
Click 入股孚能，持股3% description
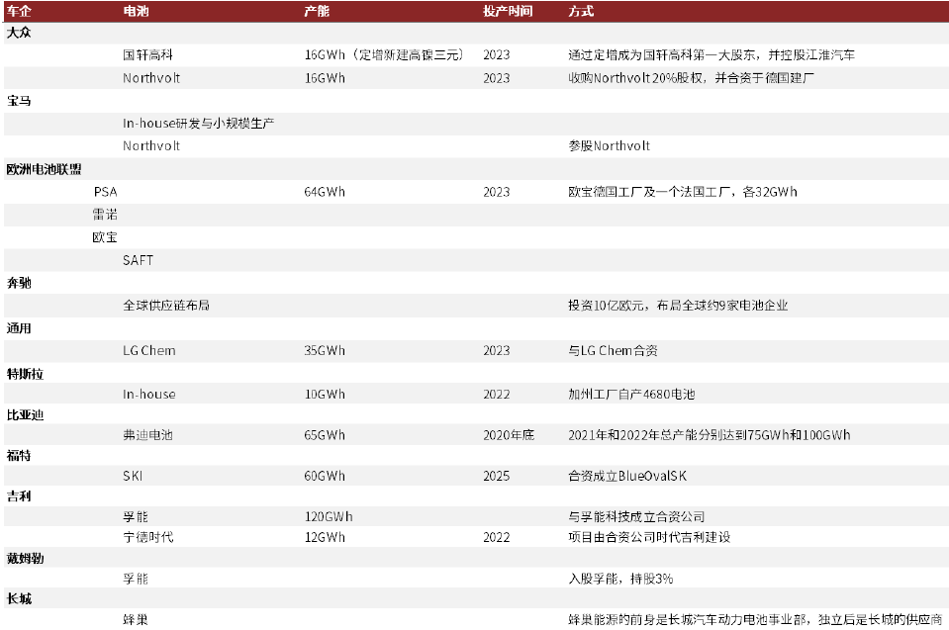(620, 579)
